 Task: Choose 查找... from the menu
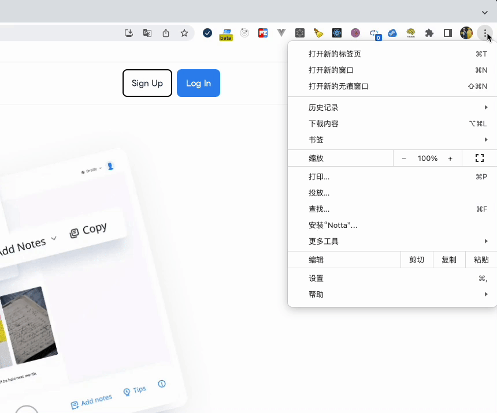[392, 209]
